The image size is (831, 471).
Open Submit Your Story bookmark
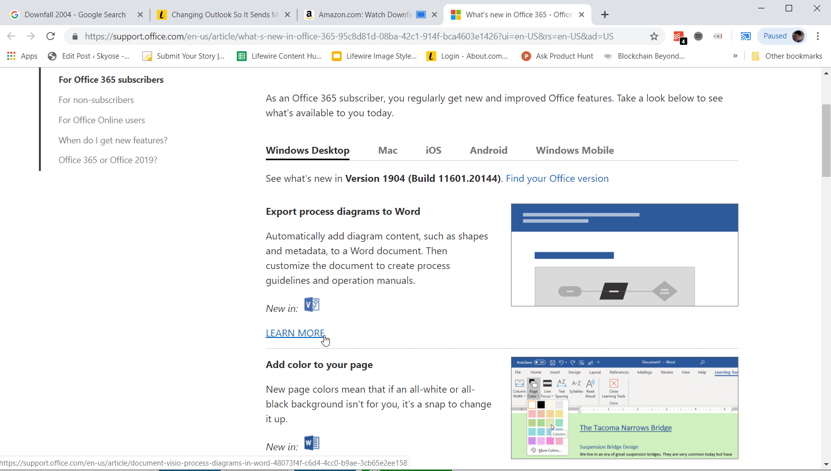[183, 56]
